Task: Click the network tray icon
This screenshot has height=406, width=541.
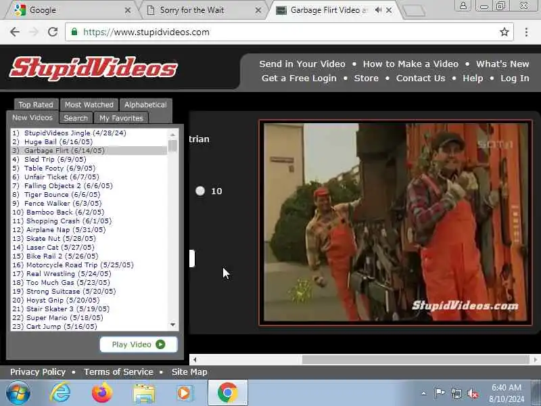Action: click(x=456, y=393)
